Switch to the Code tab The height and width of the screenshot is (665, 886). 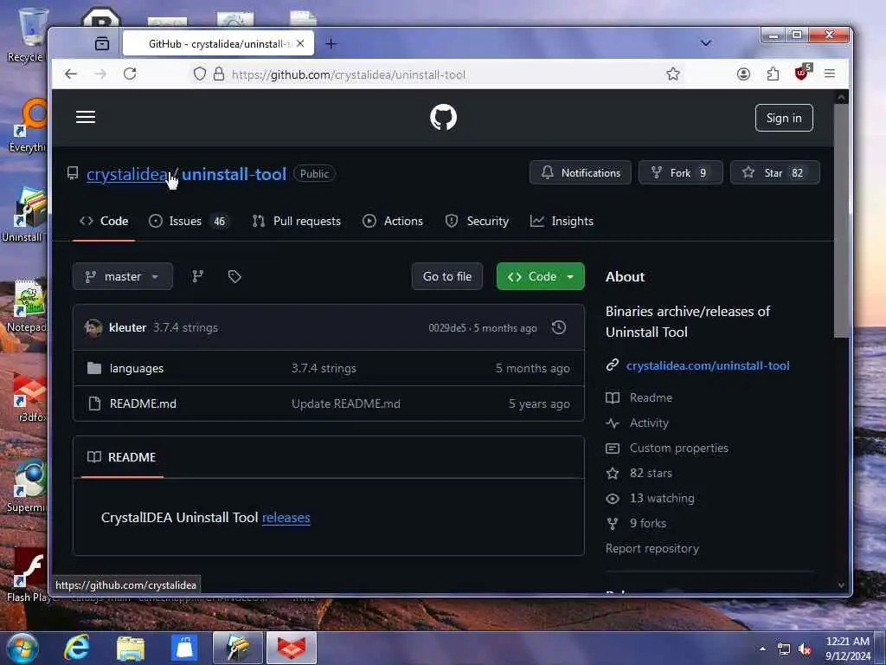click(x=104, y=221)
